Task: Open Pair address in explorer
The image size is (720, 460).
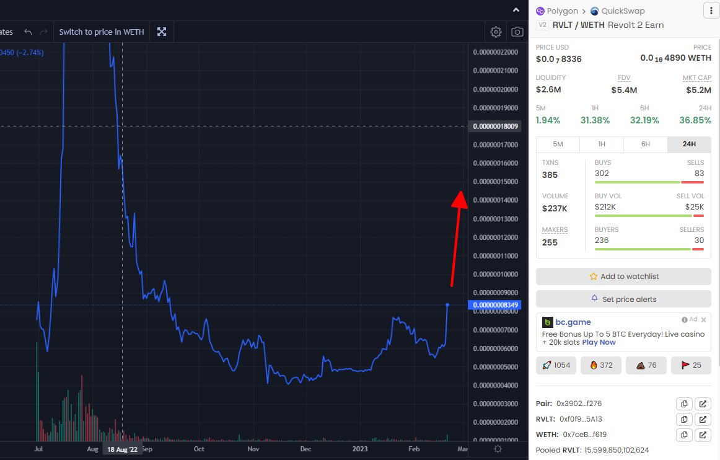Action: pyautogui.click(x=703, y=404)
